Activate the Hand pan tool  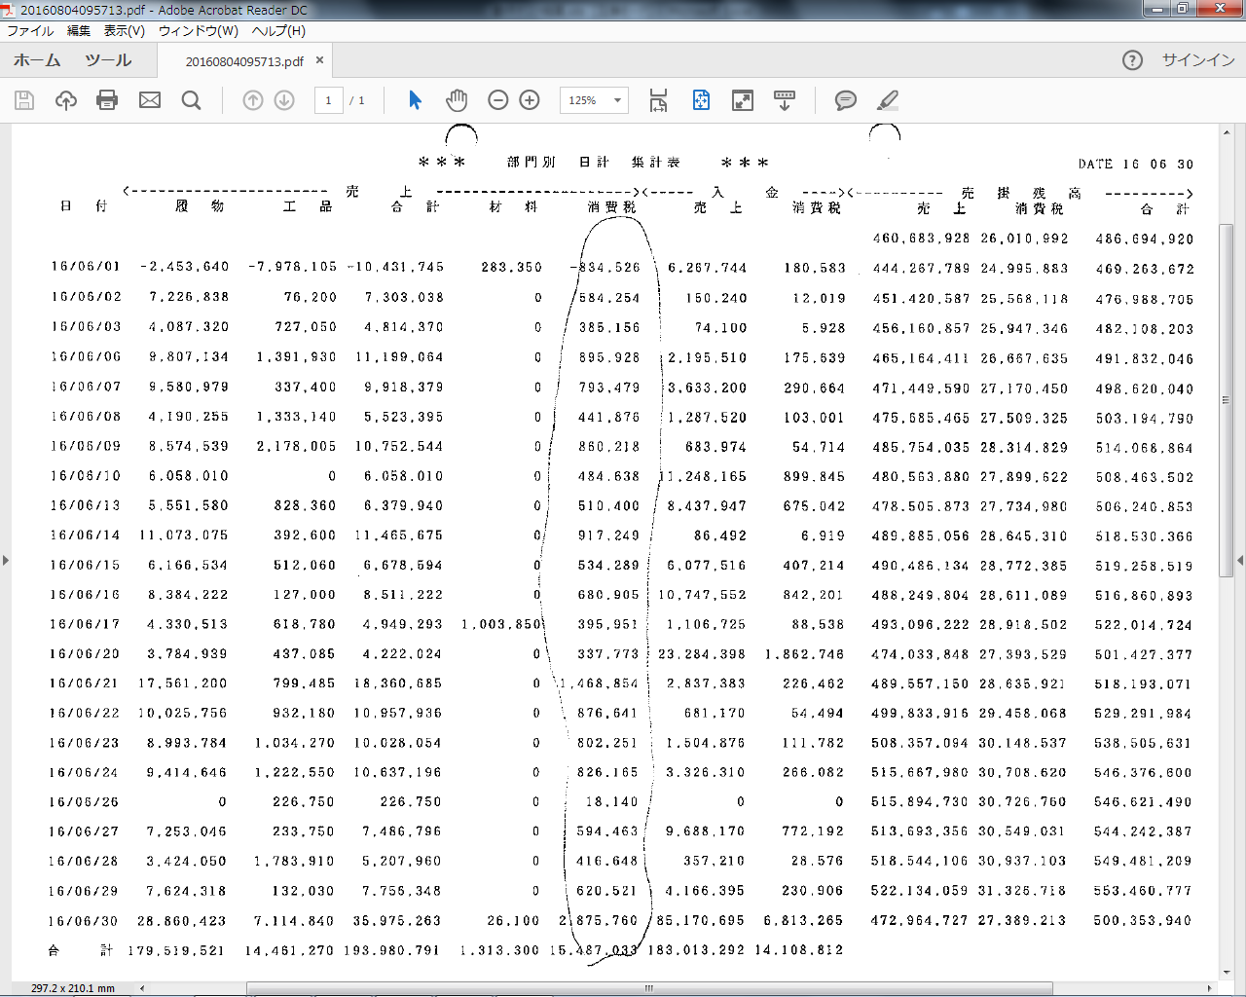(x=457, y=100)
